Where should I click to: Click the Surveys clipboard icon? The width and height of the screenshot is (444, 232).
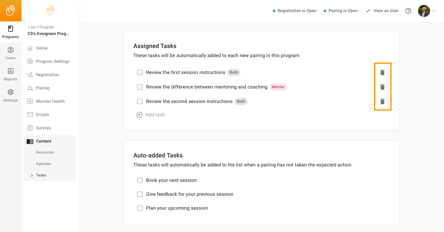[30, 128]
